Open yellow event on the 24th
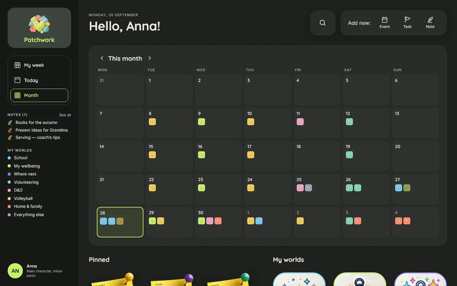 (251, 188)
